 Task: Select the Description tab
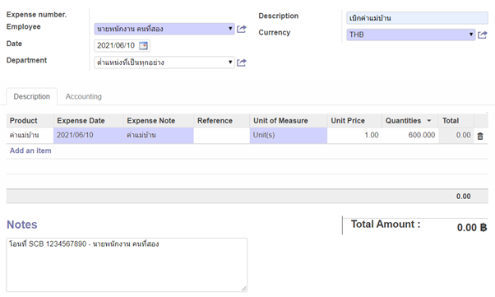point(32,96)
